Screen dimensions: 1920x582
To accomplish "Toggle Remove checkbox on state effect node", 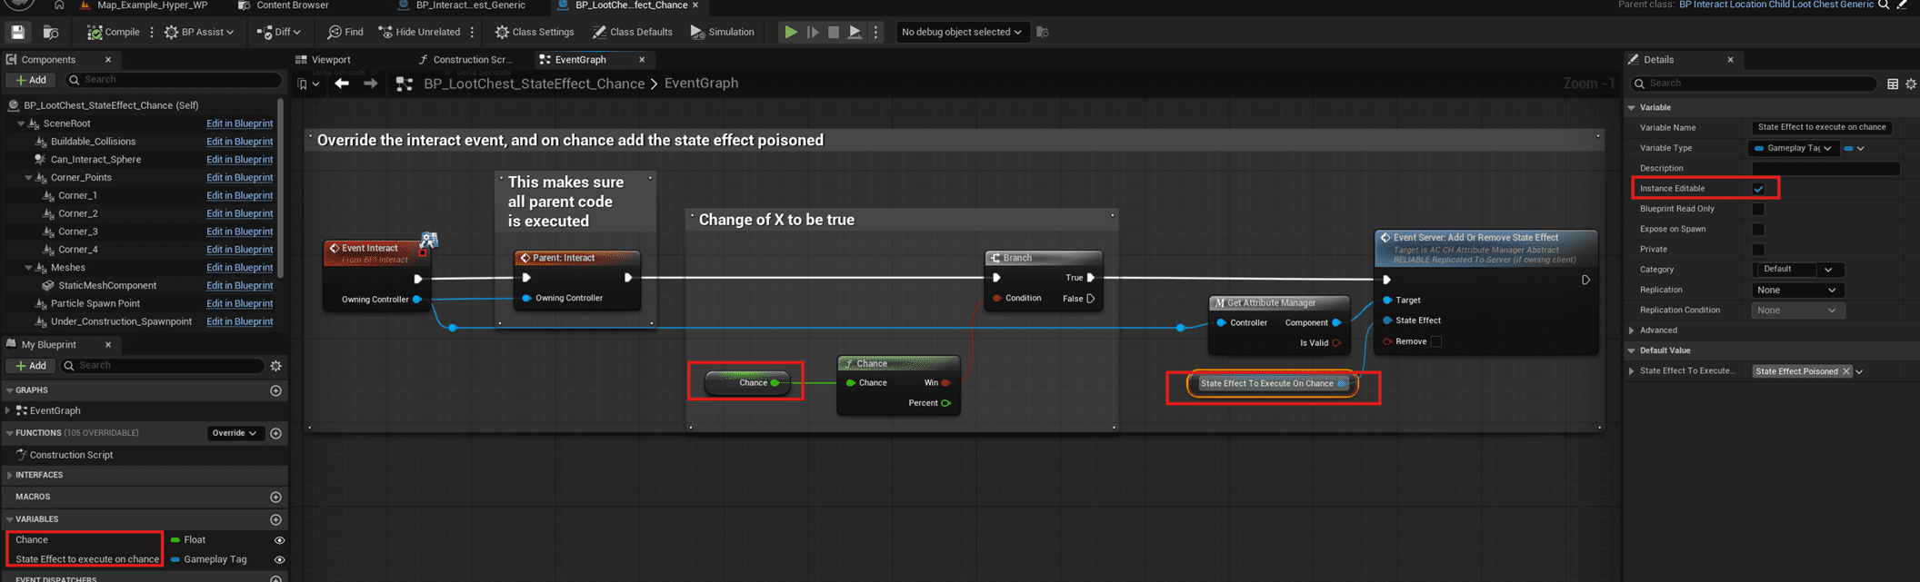I will (1436, 341).
